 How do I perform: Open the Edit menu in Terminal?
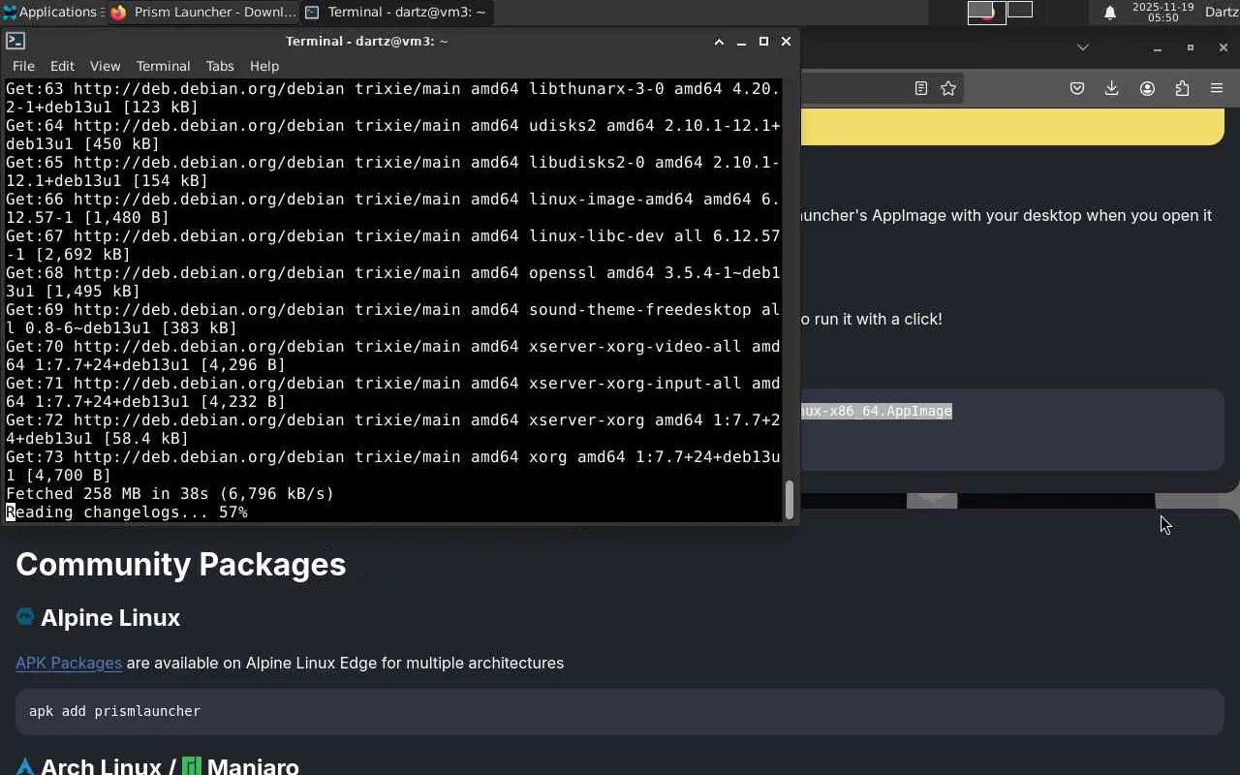62,66
